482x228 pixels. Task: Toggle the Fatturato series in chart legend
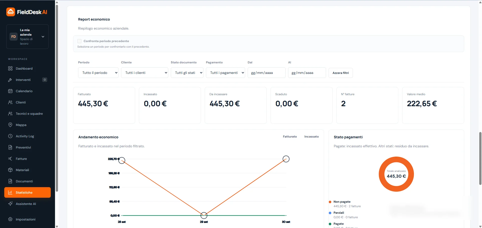[290, 137]
